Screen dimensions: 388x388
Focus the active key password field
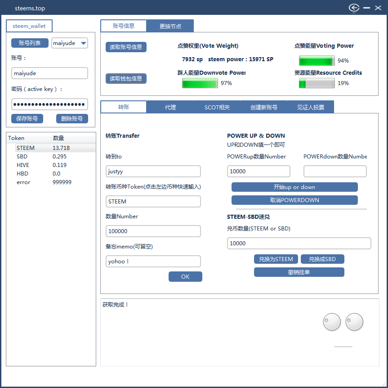click(x=49, y=104)
